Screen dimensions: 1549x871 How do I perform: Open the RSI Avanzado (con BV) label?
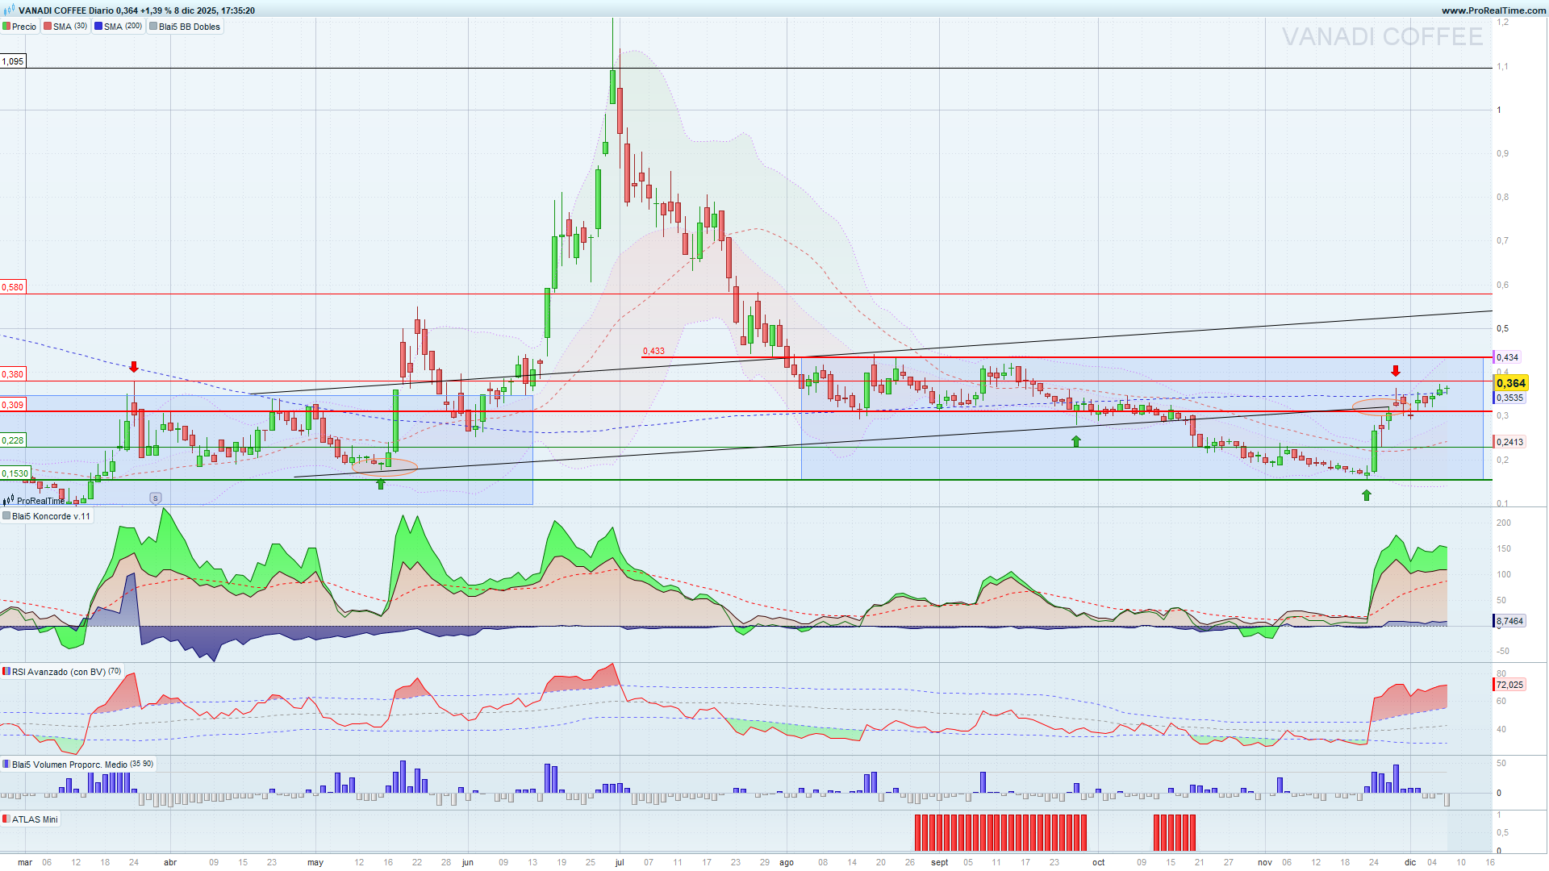pyautogui.click(x=66, y=672)
